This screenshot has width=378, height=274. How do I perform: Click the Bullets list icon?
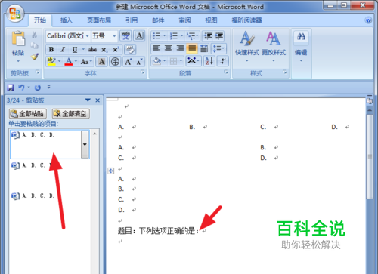coord(156,35)
